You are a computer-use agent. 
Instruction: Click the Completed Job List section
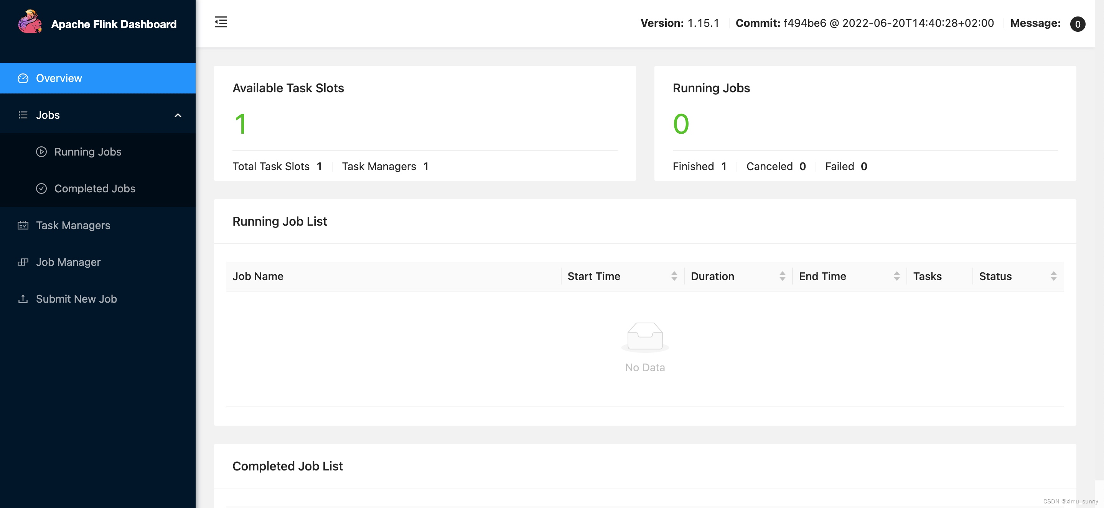[287, 465]
